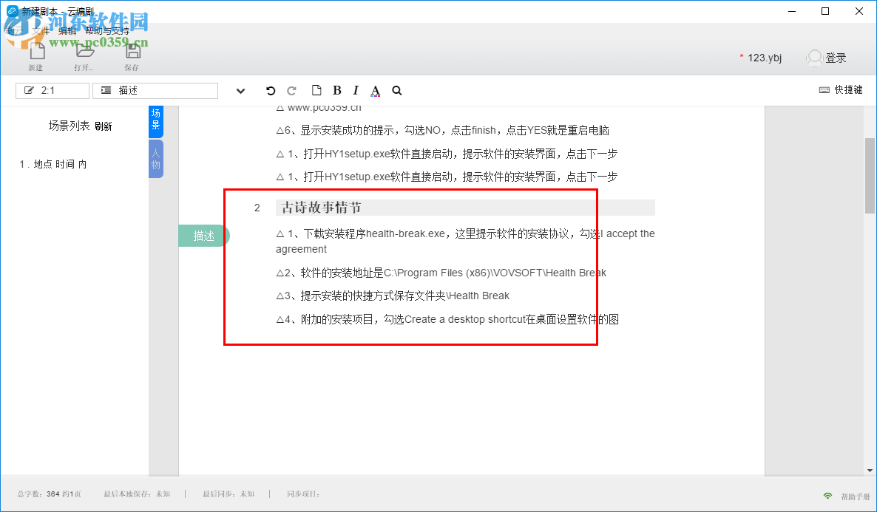
Task: Click the 刷新 refresh link in scene list
Action: point(104,126)
